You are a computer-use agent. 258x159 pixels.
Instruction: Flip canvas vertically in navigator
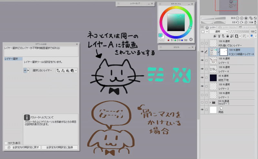[x=255, y=22]
